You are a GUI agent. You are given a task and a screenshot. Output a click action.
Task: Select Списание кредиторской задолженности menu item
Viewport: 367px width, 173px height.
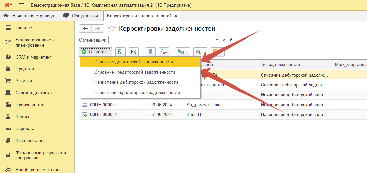(134, 72)
